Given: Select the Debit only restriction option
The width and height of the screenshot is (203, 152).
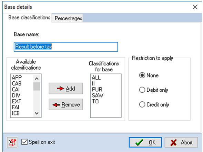Looking at the screenshot, I should click(x=142, y=90).
